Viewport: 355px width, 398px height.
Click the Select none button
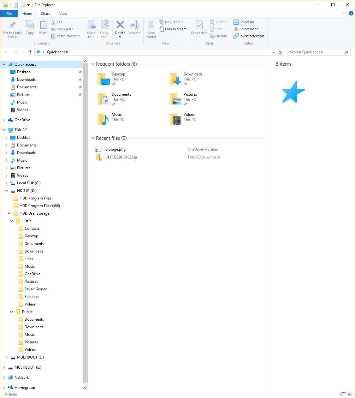coord(246,29)
